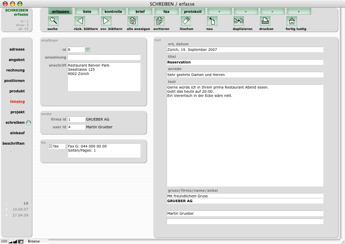Advance with vor. blättern arrow
345x244 pixels.
(x=106, y=21)
